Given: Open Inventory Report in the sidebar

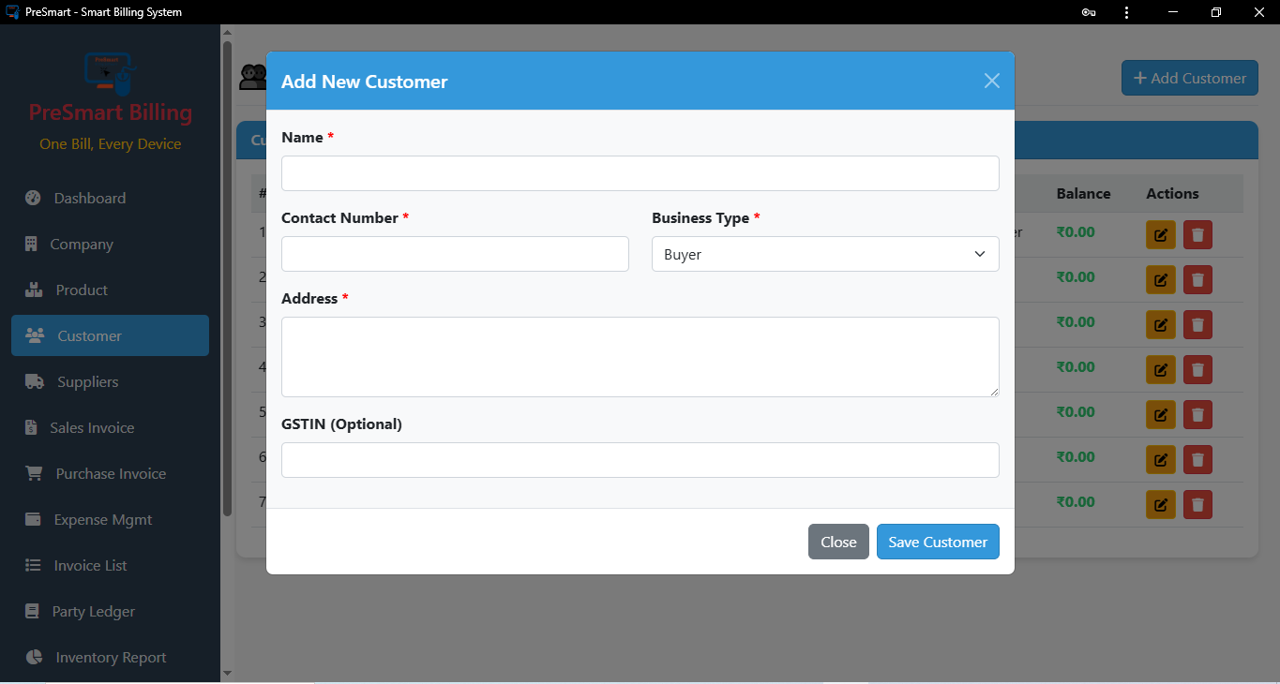Looking at the screenshot, I should click(x=110, y=657).
